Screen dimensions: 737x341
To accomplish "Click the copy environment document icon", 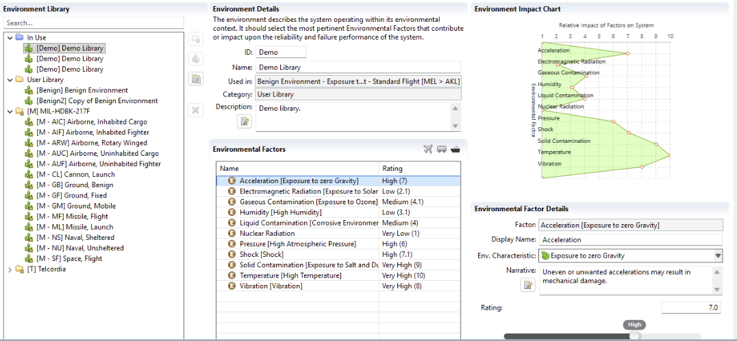I will pyautogui.click(x=195, y=79).
